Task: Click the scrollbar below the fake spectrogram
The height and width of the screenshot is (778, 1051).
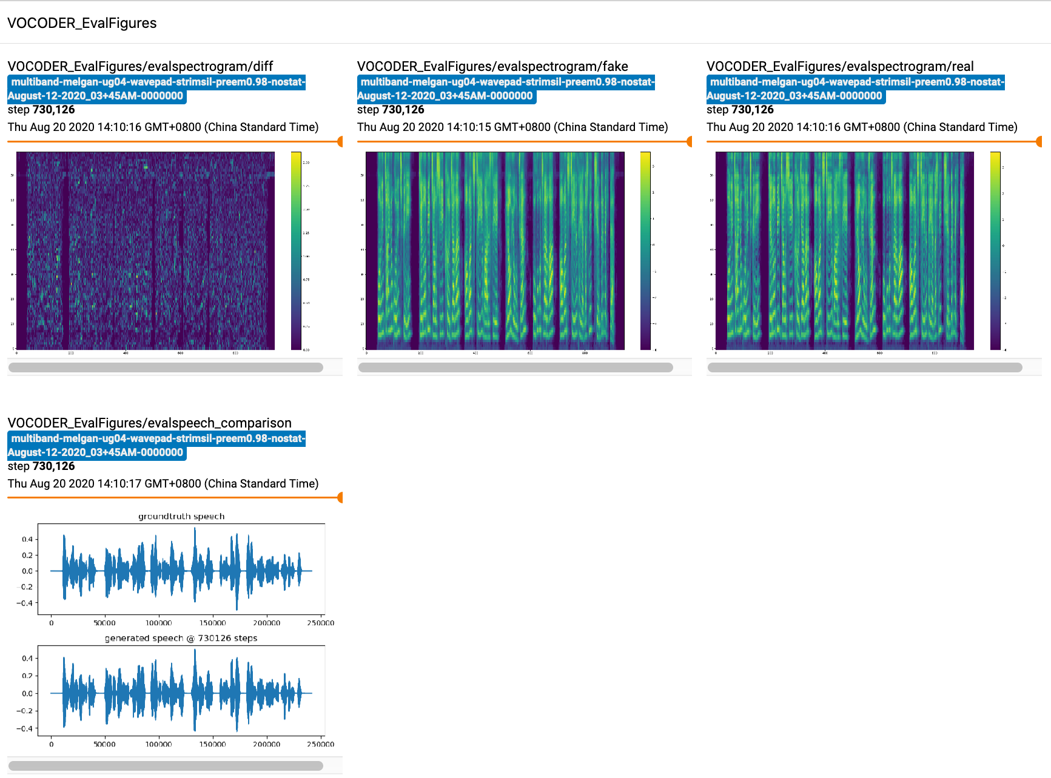Action: tap(516, 367)
